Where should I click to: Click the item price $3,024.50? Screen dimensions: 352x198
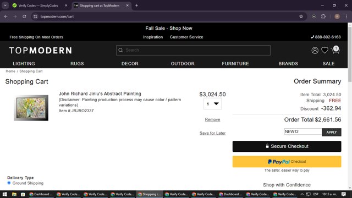[212, 94]
